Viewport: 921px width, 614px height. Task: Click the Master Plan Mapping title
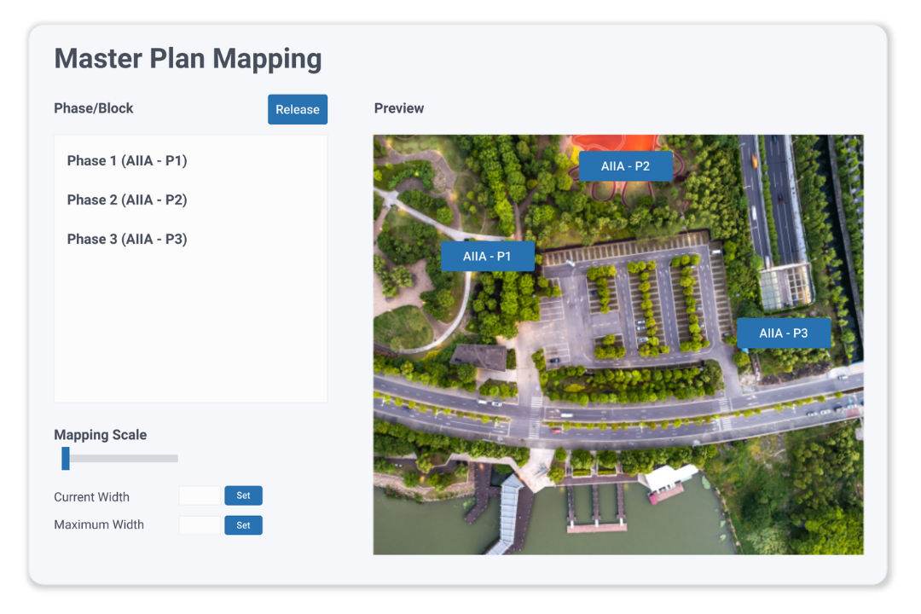[188, 59]
